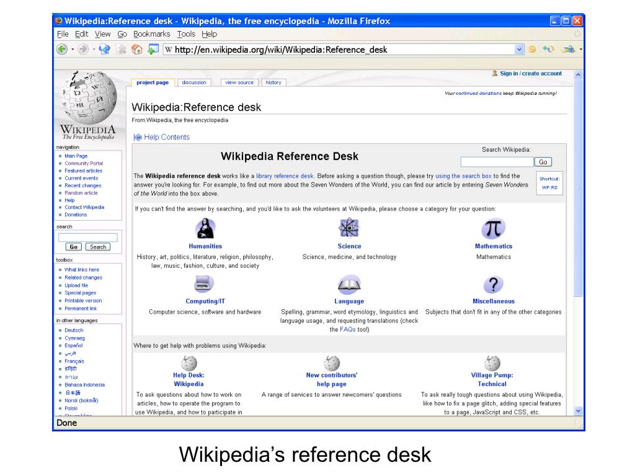Viewport: 635px width, 476px height.
Task: Click the page scrollbar down arrow
Action: click(578, 411)
